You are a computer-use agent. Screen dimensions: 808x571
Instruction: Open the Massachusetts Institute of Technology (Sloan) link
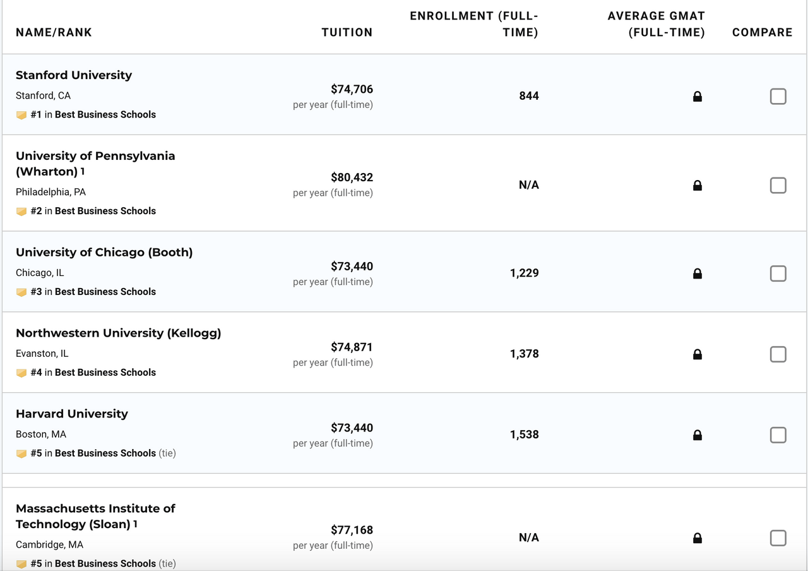(95, 516)
